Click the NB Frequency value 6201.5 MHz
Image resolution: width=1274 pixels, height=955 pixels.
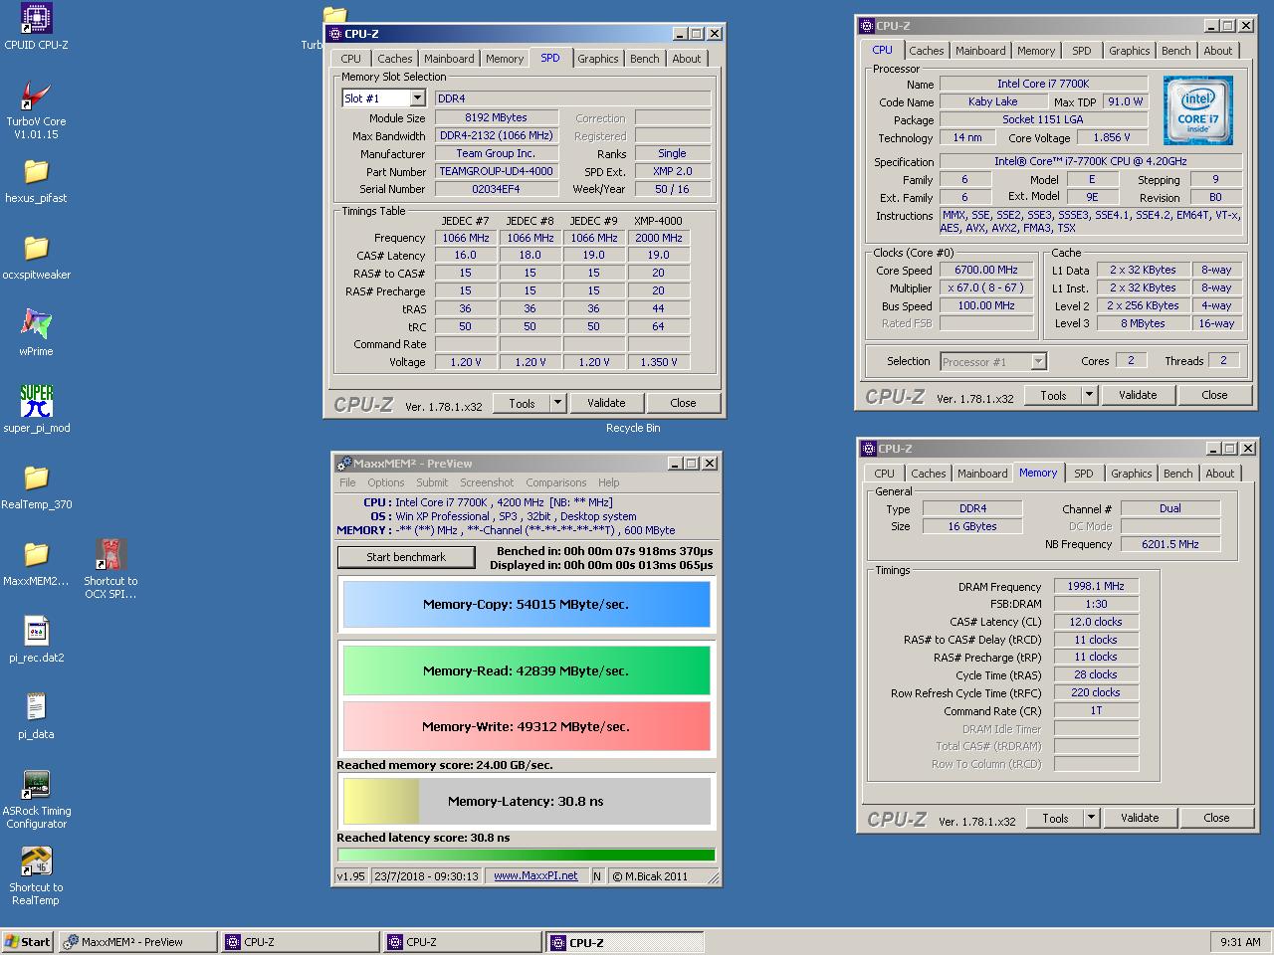[1170, 544]
